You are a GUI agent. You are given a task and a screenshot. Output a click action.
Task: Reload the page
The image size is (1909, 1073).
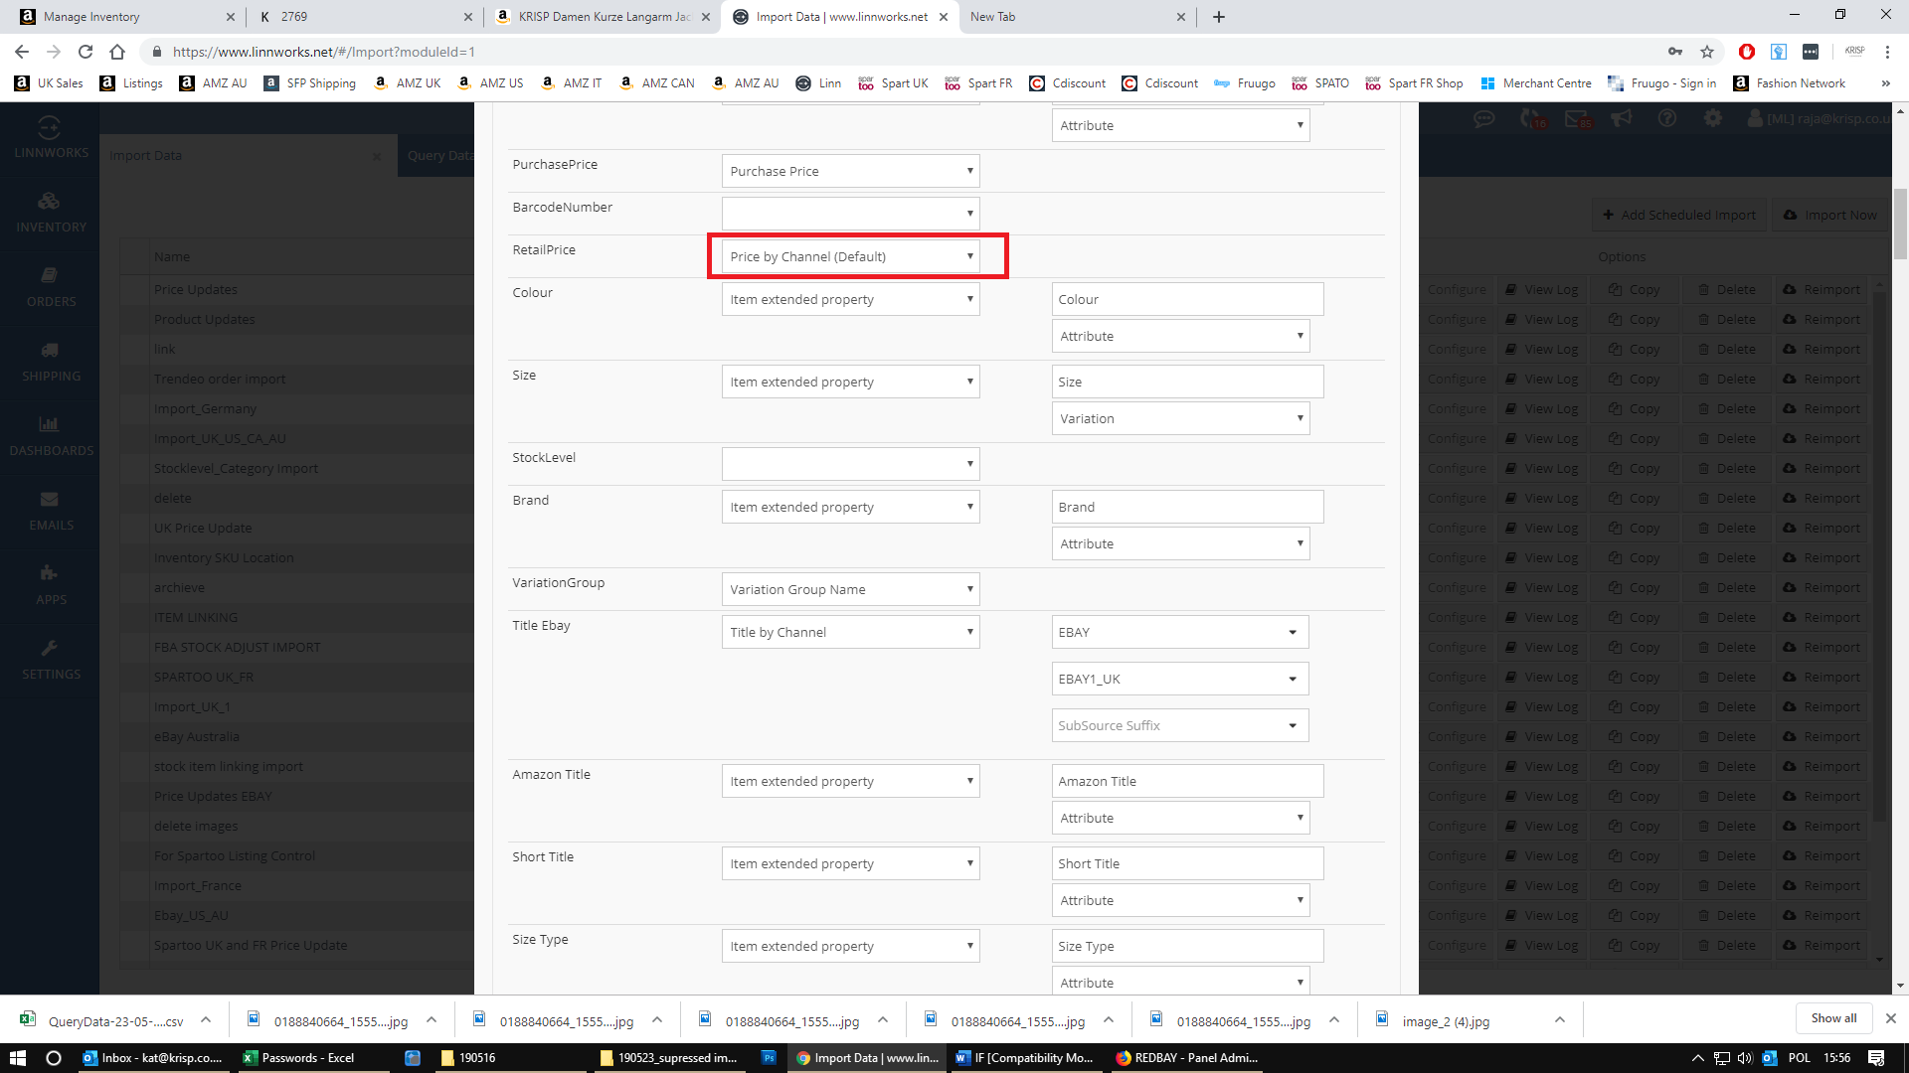click(86, 52)
